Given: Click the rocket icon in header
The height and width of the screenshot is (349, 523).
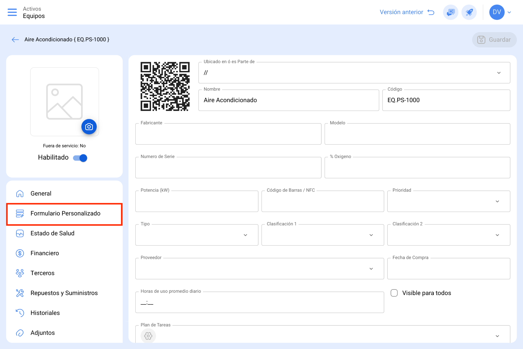Looking at the screenshot, I should [469, 12].
